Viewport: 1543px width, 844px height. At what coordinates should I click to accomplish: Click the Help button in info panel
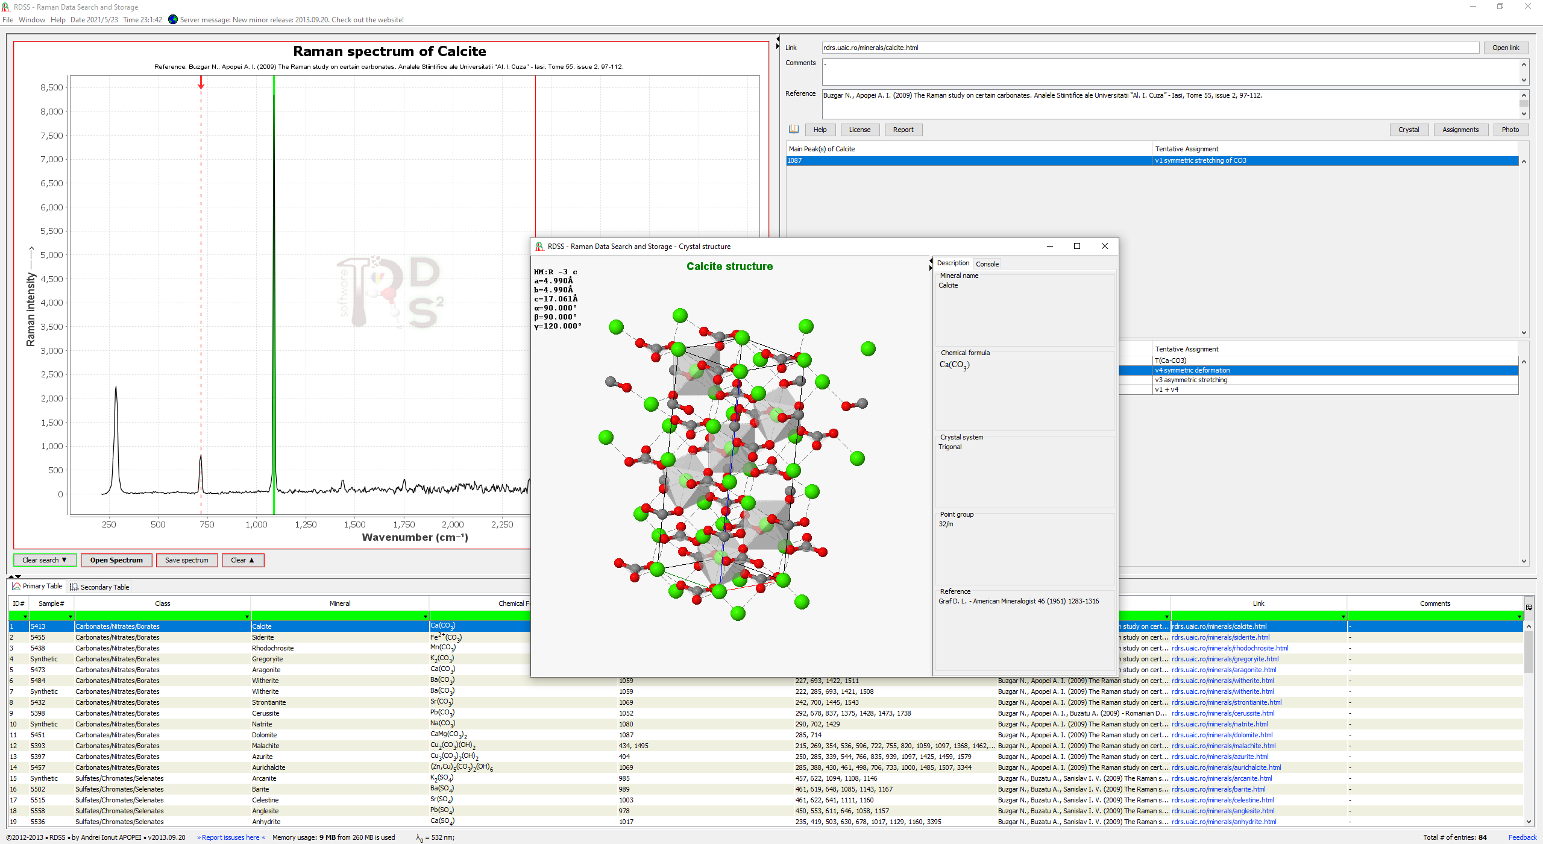click(820, 130)
